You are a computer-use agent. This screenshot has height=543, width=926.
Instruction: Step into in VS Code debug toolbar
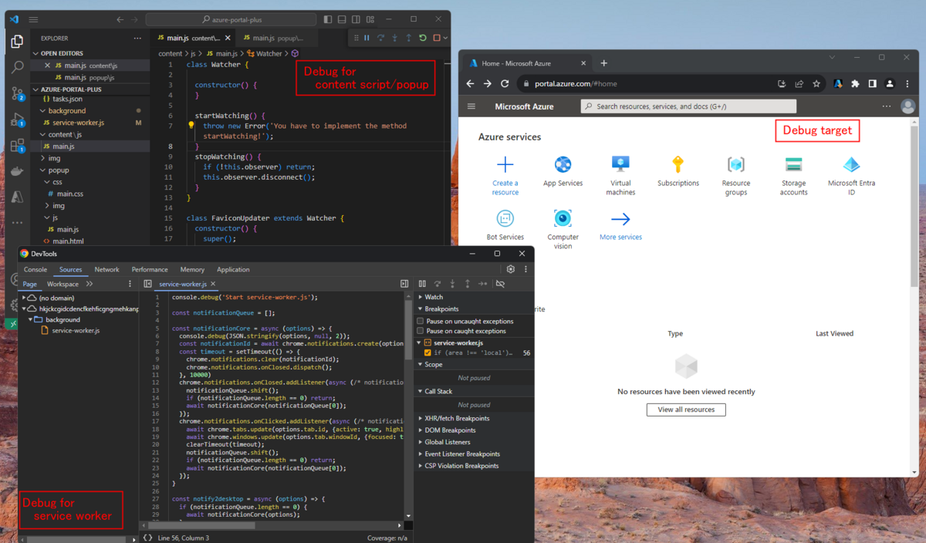click(394, 38)
